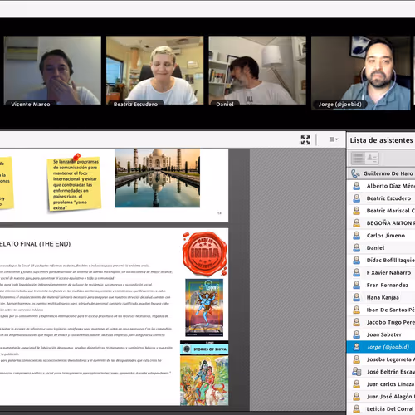This screenshot has width=415, height=415.
Task: Click the user icon beside Joan Sabater
Action: pyautogui.click(x=357, y=334)
